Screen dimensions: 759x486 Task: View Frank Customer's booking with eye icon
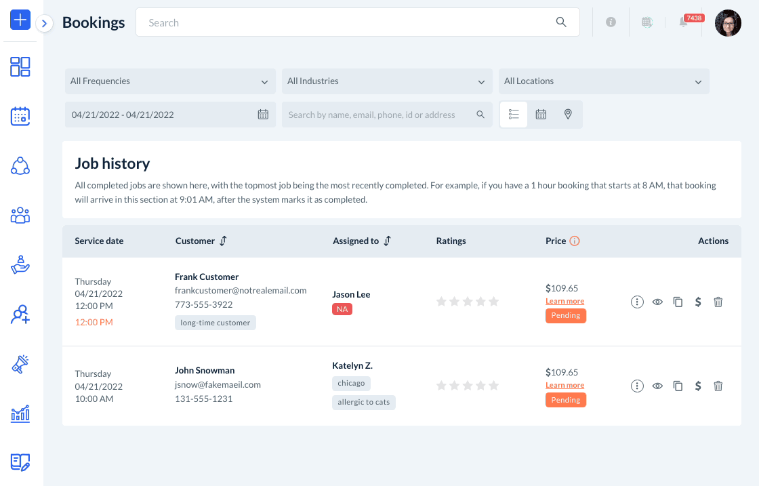click(x=657, y=302)
